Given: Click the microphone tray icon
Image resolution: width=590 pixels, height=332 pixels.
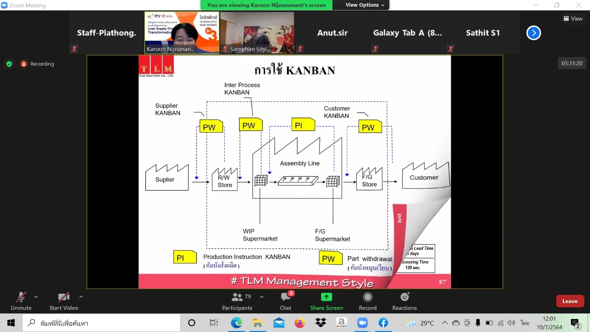Looking at the screenshot, I should (x=478, y=323).
